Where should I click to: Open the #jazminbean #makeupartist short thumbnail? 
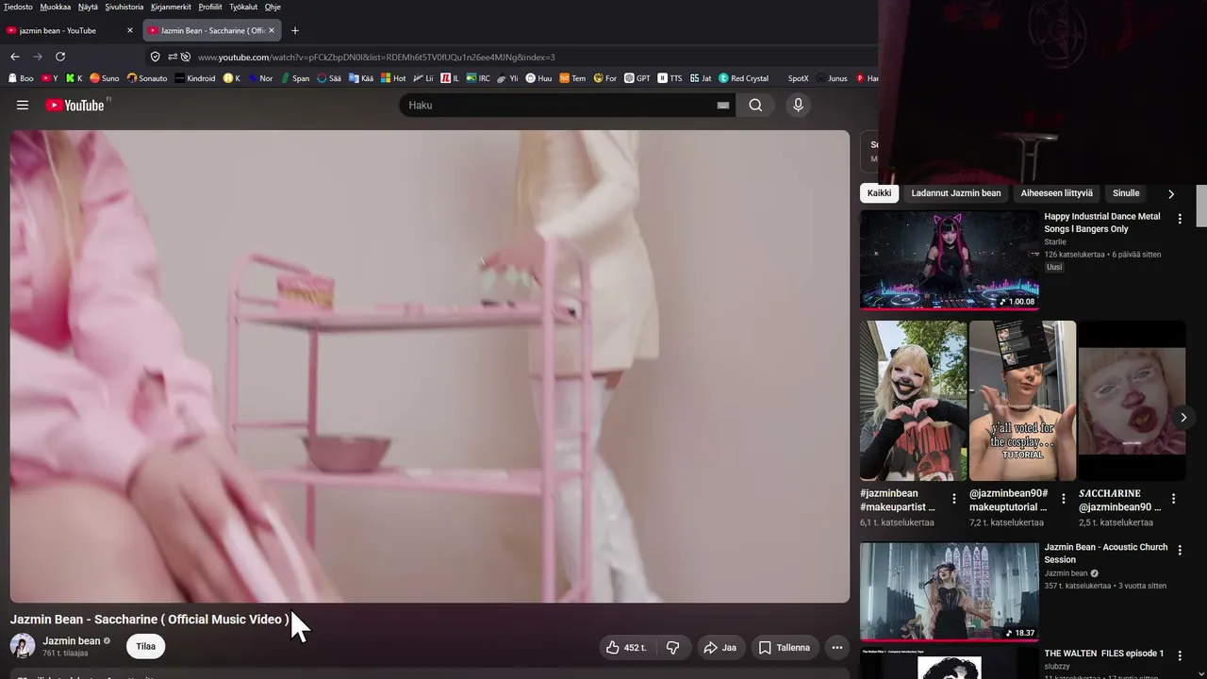pyautogui.click(x=914, y=401)
